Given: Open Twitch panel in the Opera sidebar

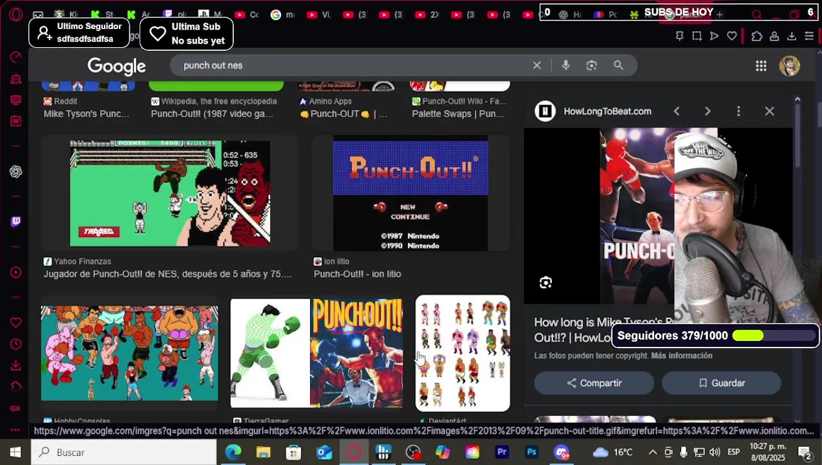Looking at the screenshot, I should click(x=16, y=222).
